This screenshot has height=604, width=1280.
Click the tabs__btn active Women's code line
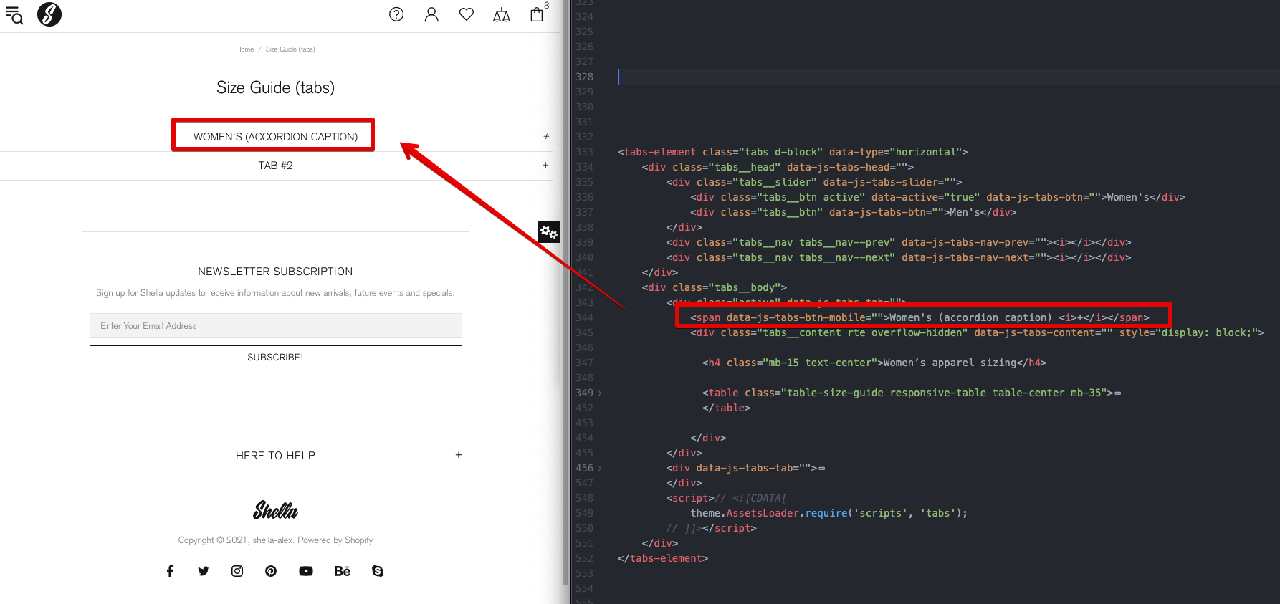click(938, 197)
